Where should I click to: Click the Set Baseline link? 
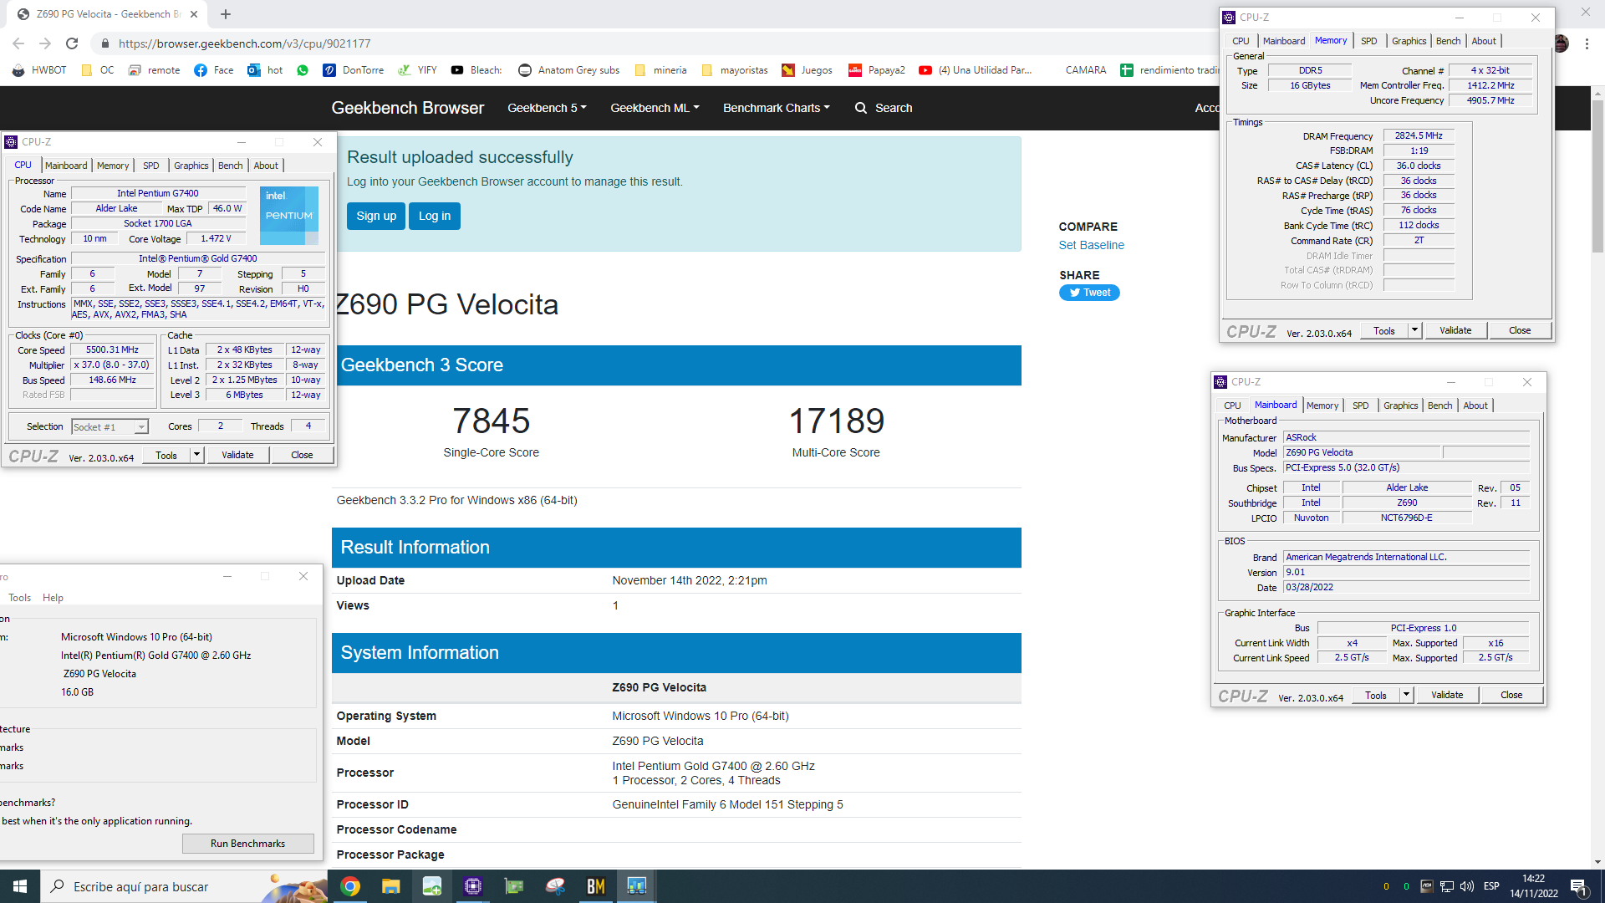[x=1091, y=245]
